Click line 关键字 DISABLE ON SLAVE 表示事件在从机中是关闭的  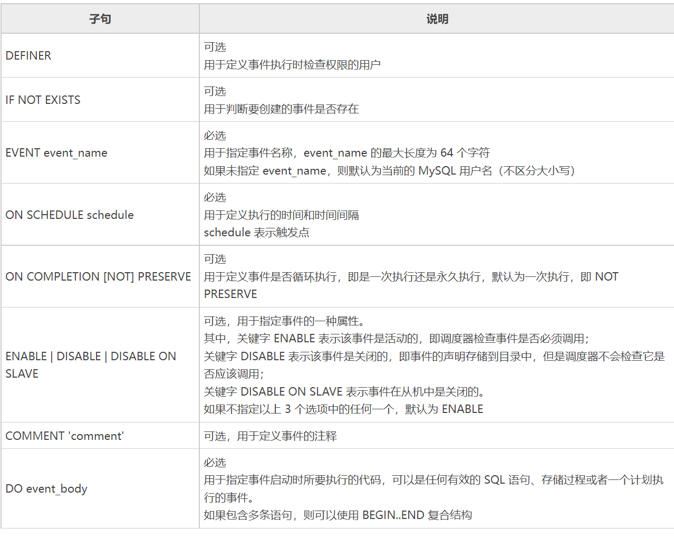[x=344, y=392]
